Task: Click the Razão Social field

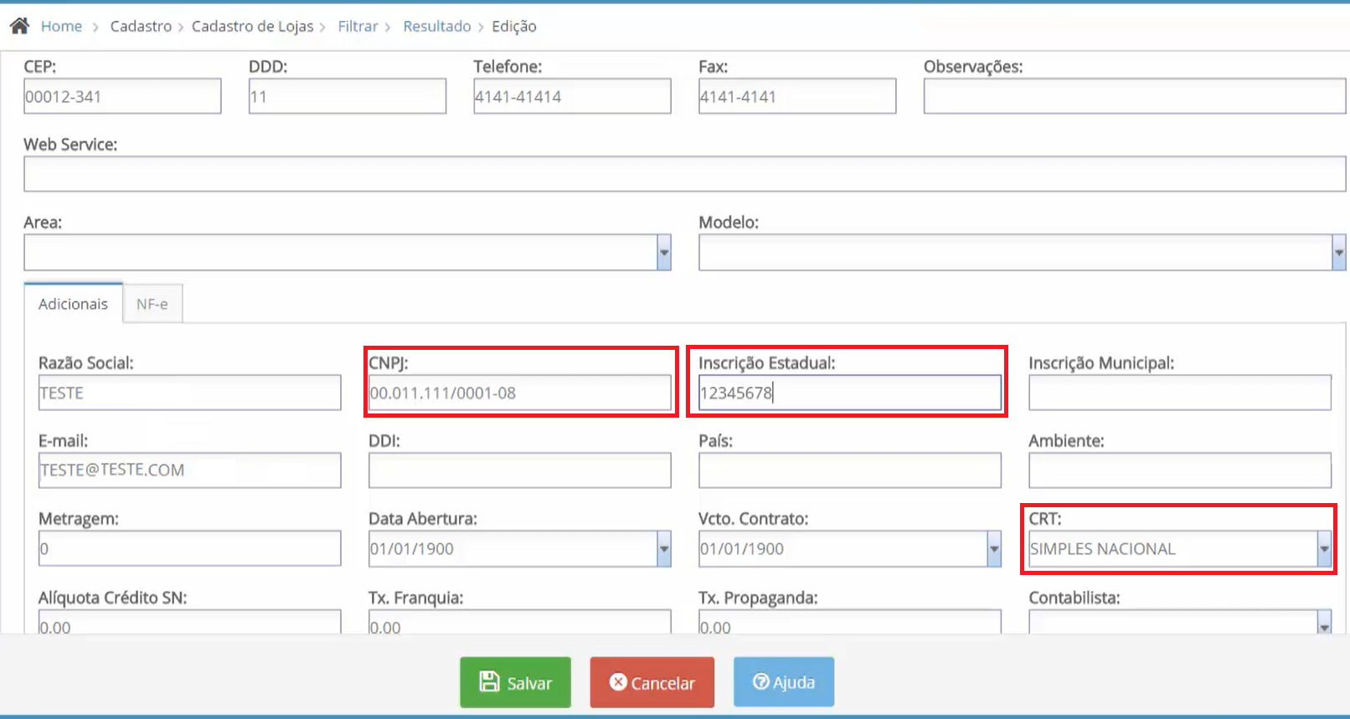Action: click(189, 393)
